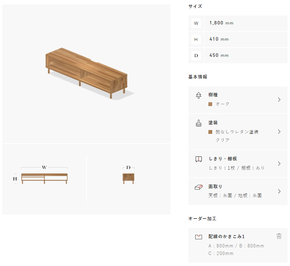This screenshot has height=266, width=290.
Task: Click the D dimension label on side drawing
Action: click(x=128, y=167)
